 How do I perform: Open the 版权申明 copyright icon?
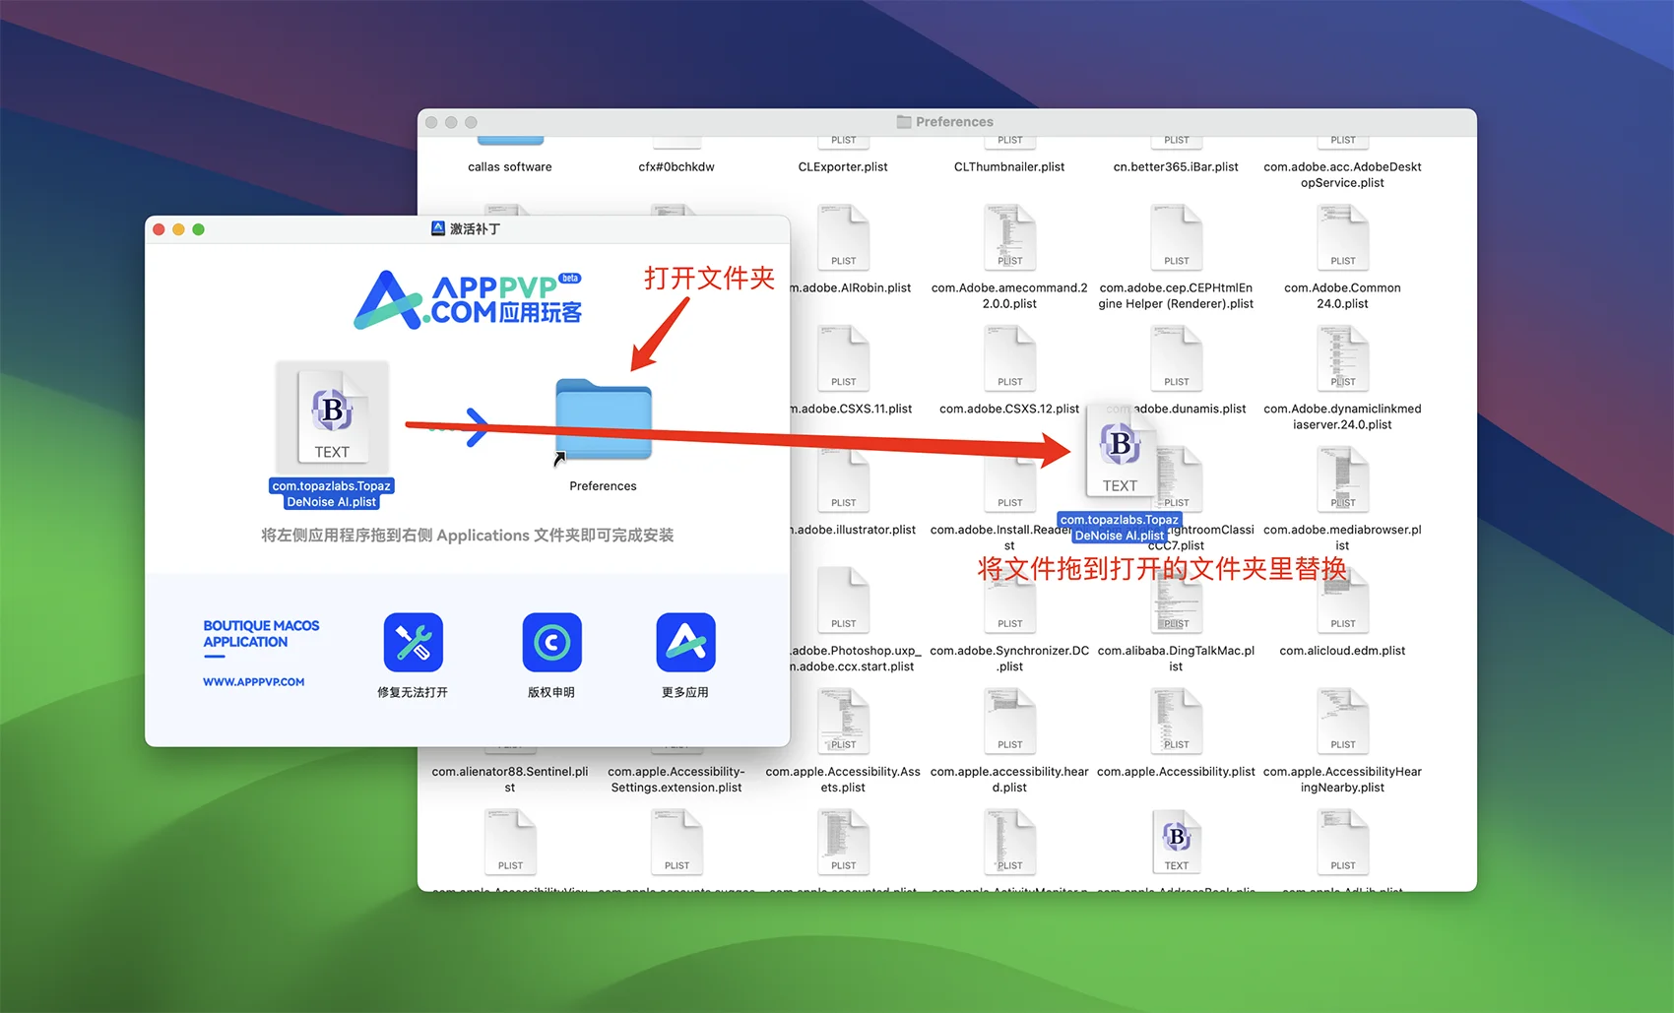pos(551,642)
